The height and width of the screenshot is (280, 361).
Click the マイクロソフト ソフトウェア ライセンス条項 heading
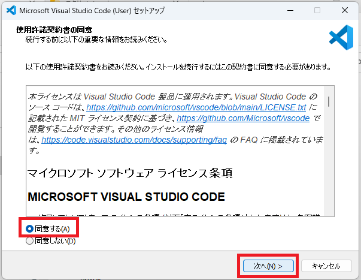[130, 173]
